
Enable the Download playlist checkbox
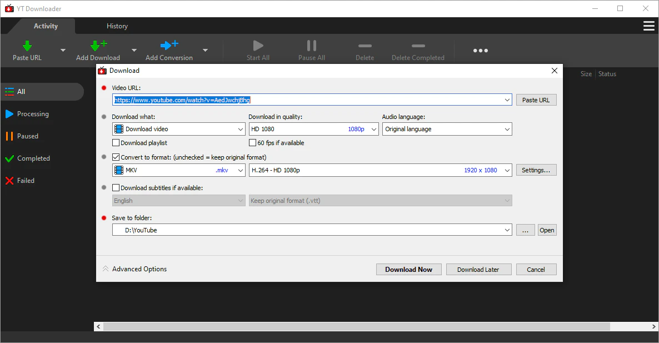(116, 143)
